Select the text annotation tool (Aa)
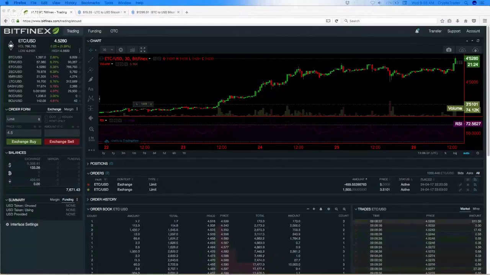 click(91, 89)
